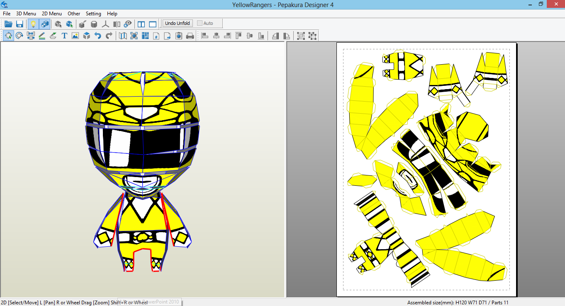Click the Rotate Left icon in the toolbar

[x=275, y=35]
